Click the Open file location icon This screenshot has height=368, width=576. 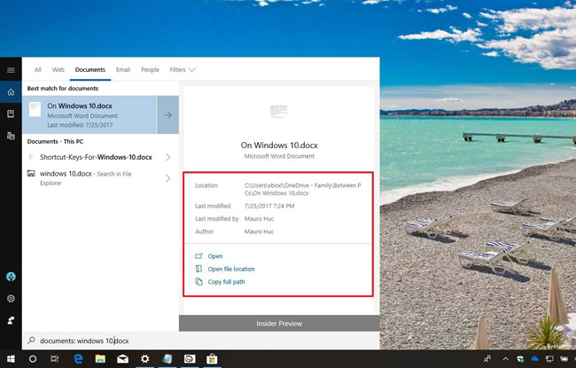point(198,269)
